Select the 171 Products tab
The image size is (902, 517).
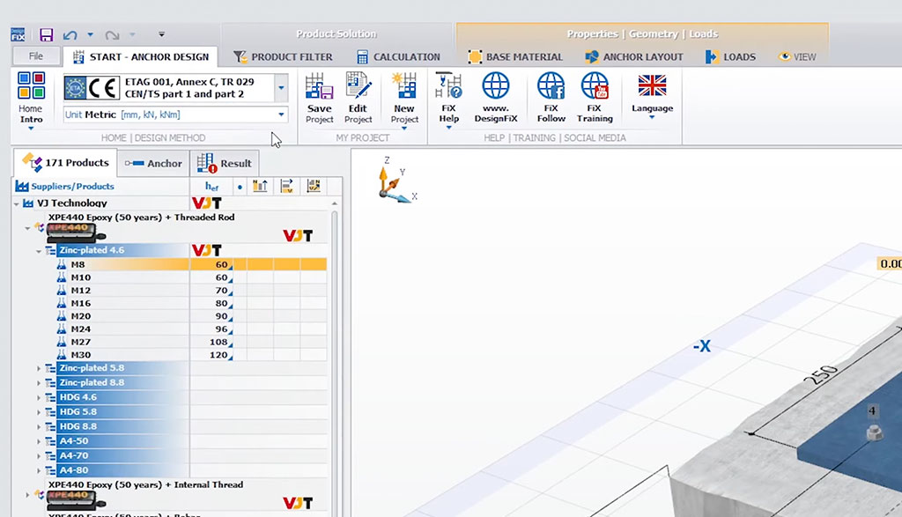(x=65, y=163)
